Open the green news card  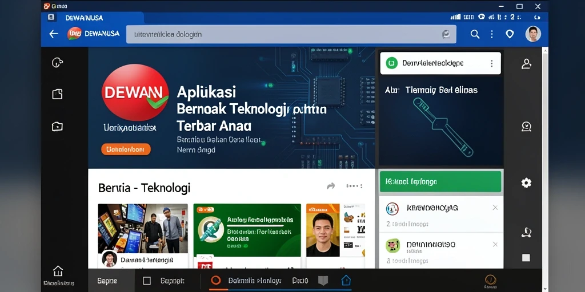coord(247,230)
